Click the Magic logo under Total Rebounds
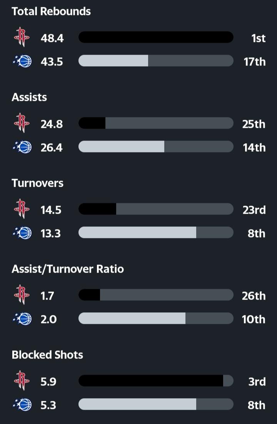 (22, 61)
